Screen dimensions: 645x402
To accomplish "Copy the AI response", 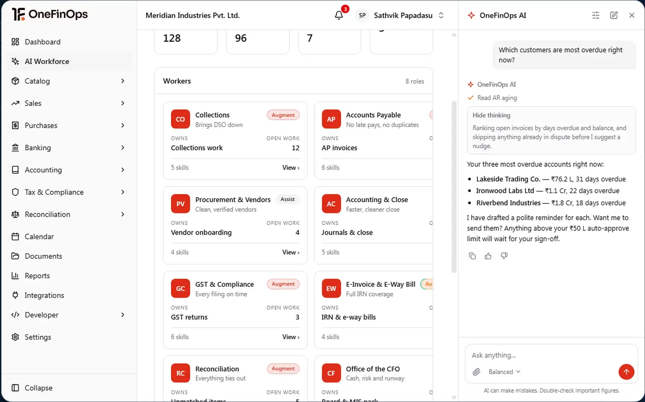I will click(x=472, y=256).
